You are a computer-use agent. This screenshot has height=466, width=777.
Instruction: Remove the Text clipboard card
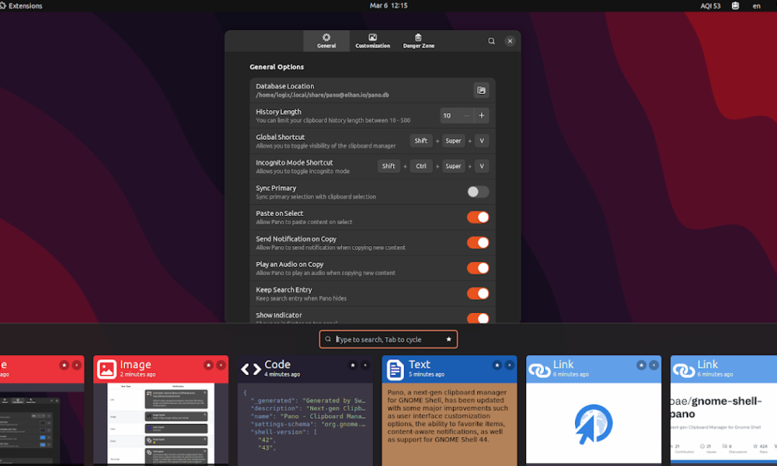[510, 365]
